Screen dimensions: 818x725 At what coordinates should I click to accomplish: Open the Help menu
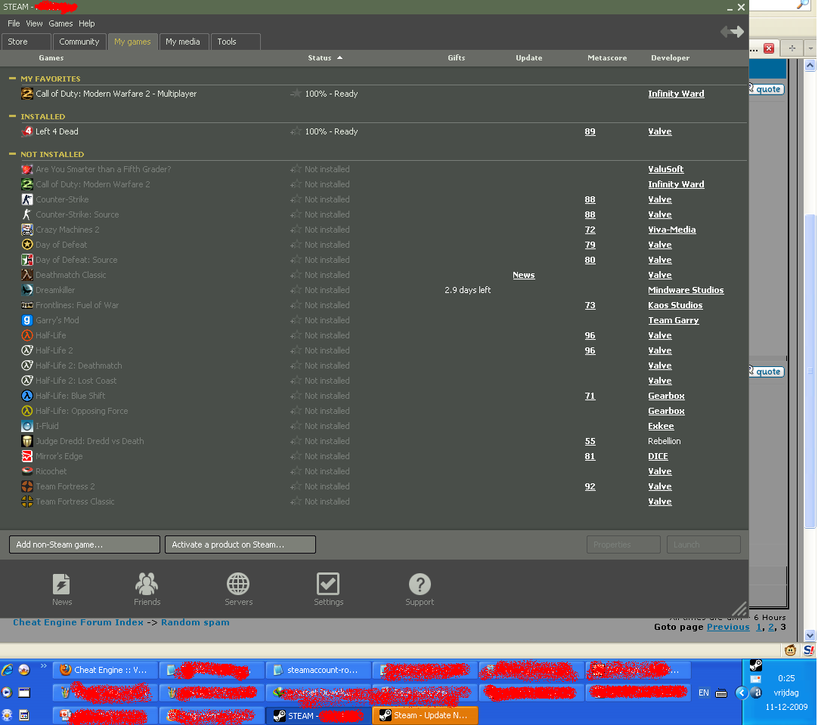point(87,23)
